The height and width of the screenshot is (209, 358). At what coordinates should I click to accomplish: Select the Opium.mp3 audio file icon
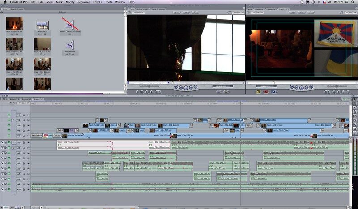pos(70,45)
